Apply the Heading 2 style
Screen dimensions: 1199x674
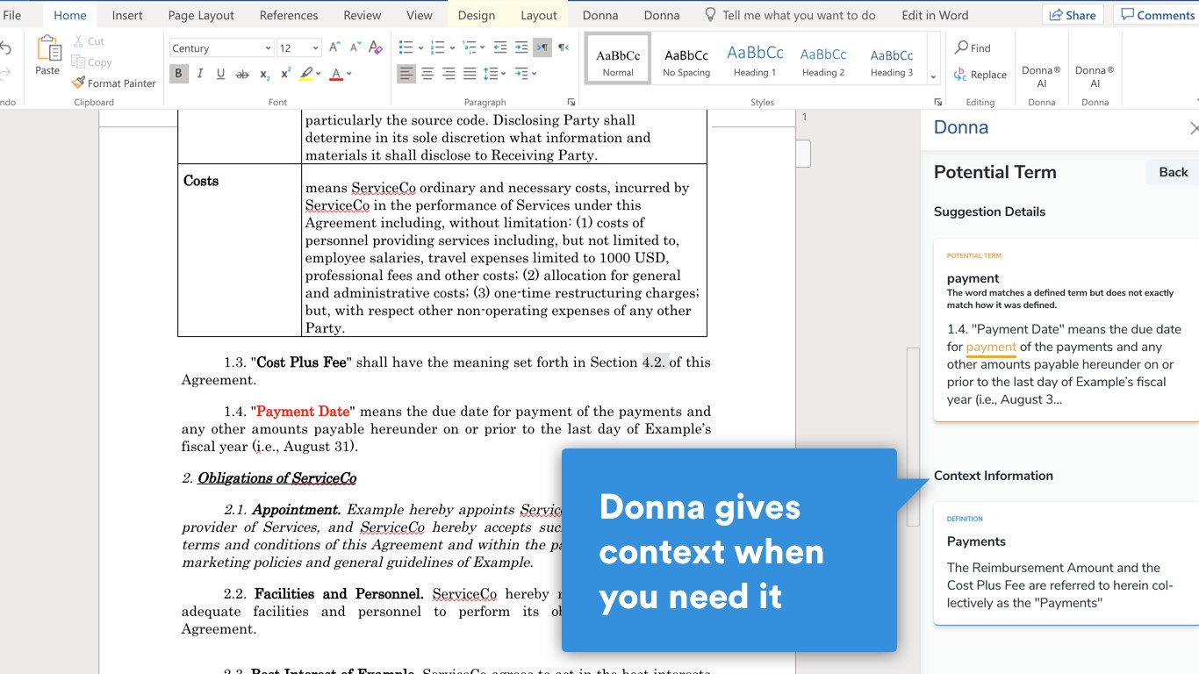pos(823,60)
